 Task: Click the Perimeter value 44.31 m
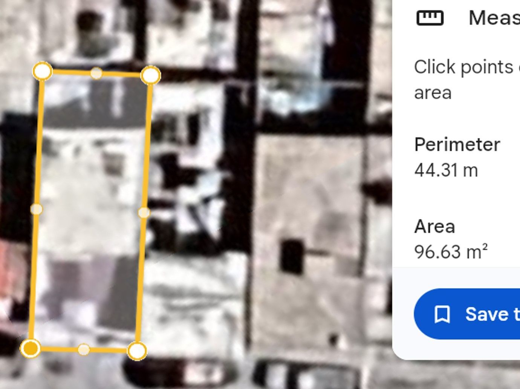446,170
